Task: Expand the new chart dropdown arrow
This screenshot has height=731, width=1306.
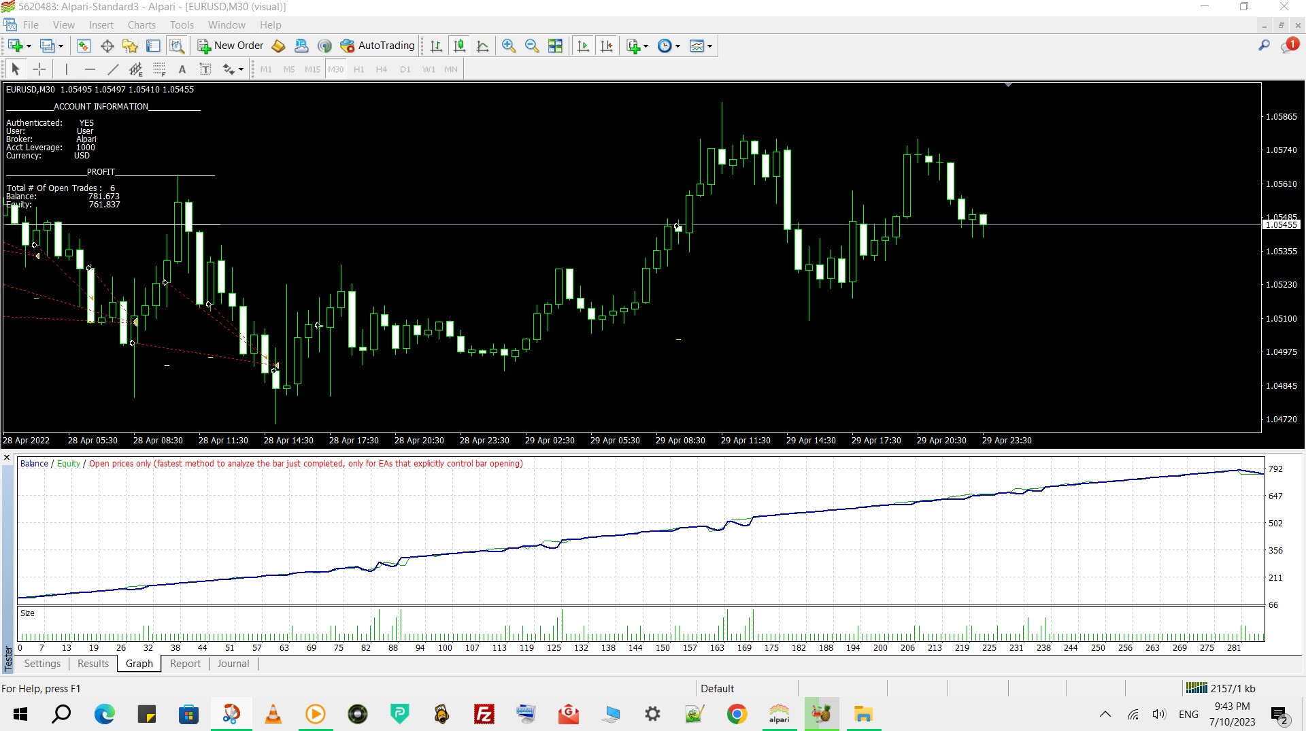Action: point(29,46)
